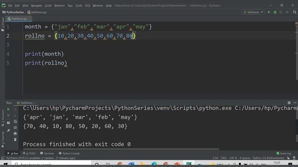The width and height of the screenshot is (298, 167).
Task: Click the toolbar Stop square icon
Action: pyautogui.click(x=287, y=12)
